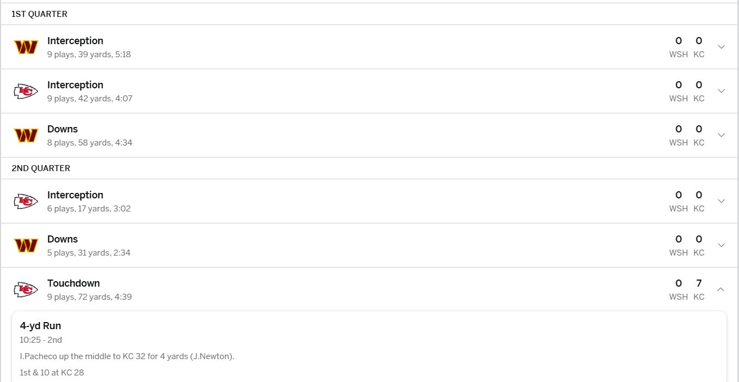Click the 4-yd Run play heading
This screenshot has height=382, width=739.
tap(40, 326)
